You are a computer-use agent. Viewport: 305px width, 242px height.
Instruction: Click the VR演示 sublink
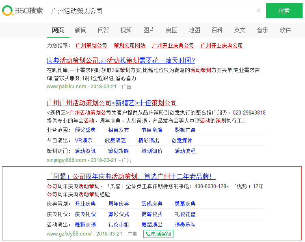[84, 140]
